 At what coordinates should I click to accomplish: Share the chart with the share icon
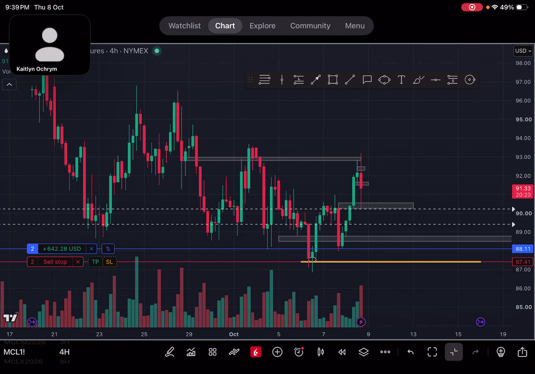[522, 352]
